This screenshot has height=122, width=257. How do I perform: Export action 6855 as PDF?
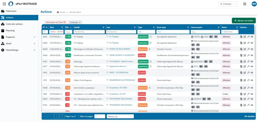point(241,43)
